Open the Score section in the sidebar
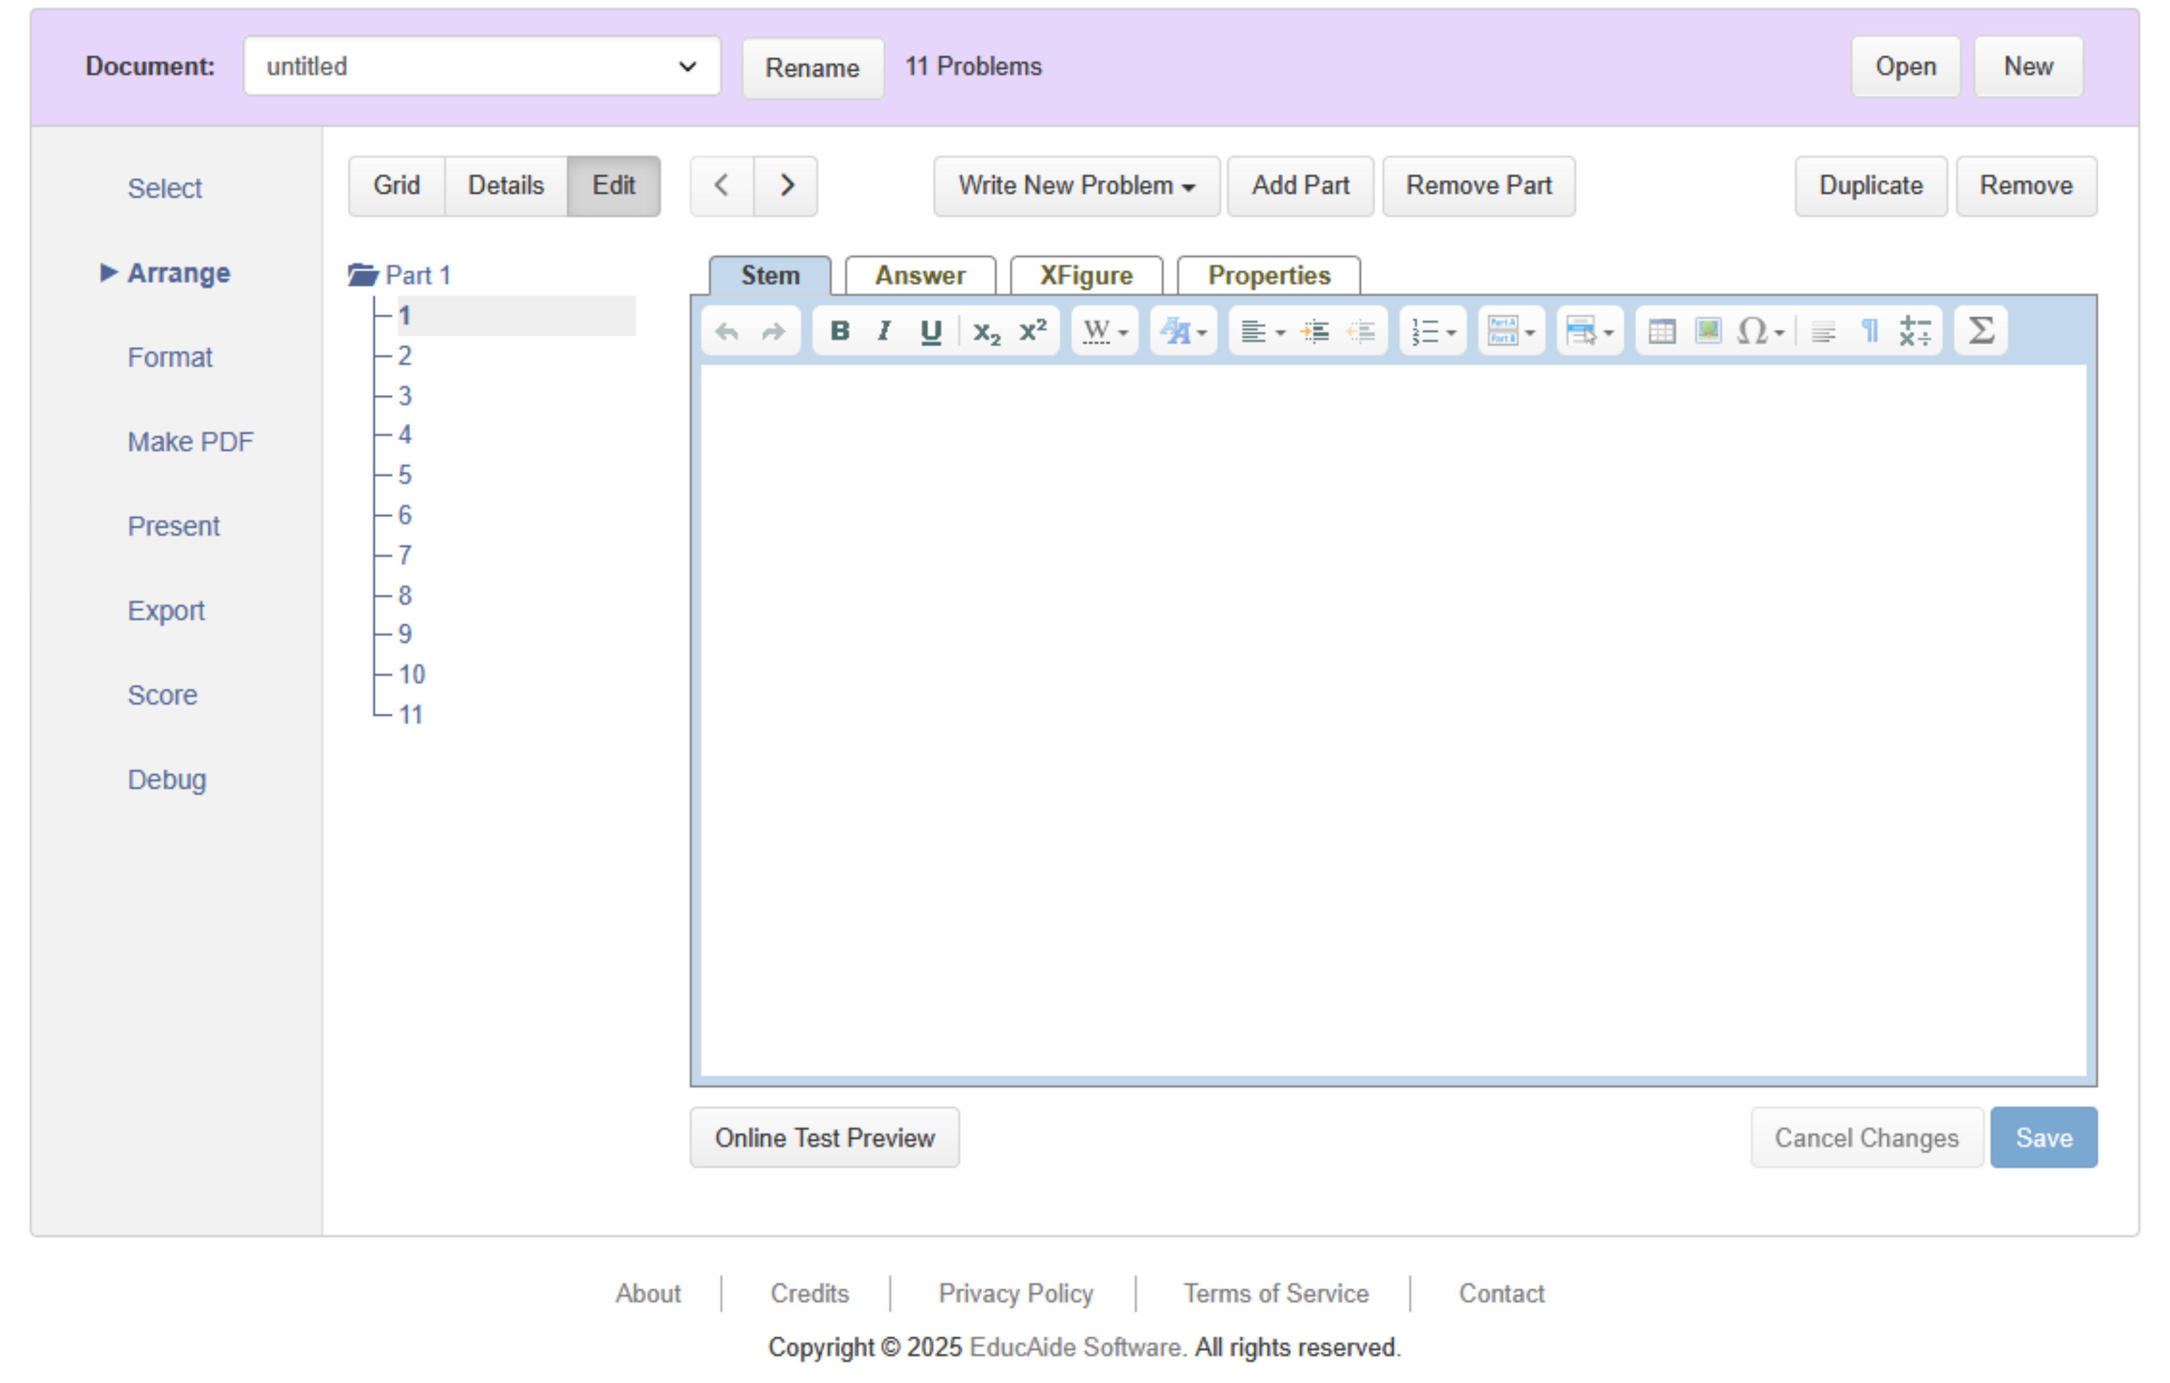Screen dimensions: 2170x1383 pos(162,695)
